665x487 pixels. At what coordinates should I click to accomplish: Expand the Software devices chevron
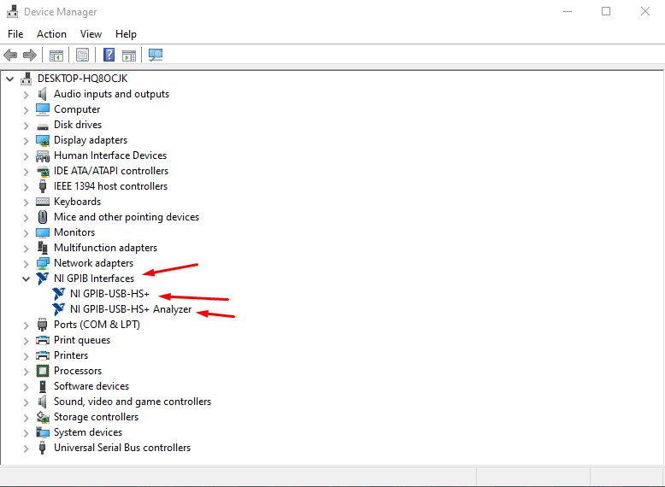pyautogui.click(x=26, y=387)
